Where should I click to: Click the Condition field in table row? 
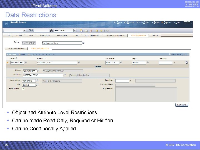pyautogui.click(x=166, y=62)
